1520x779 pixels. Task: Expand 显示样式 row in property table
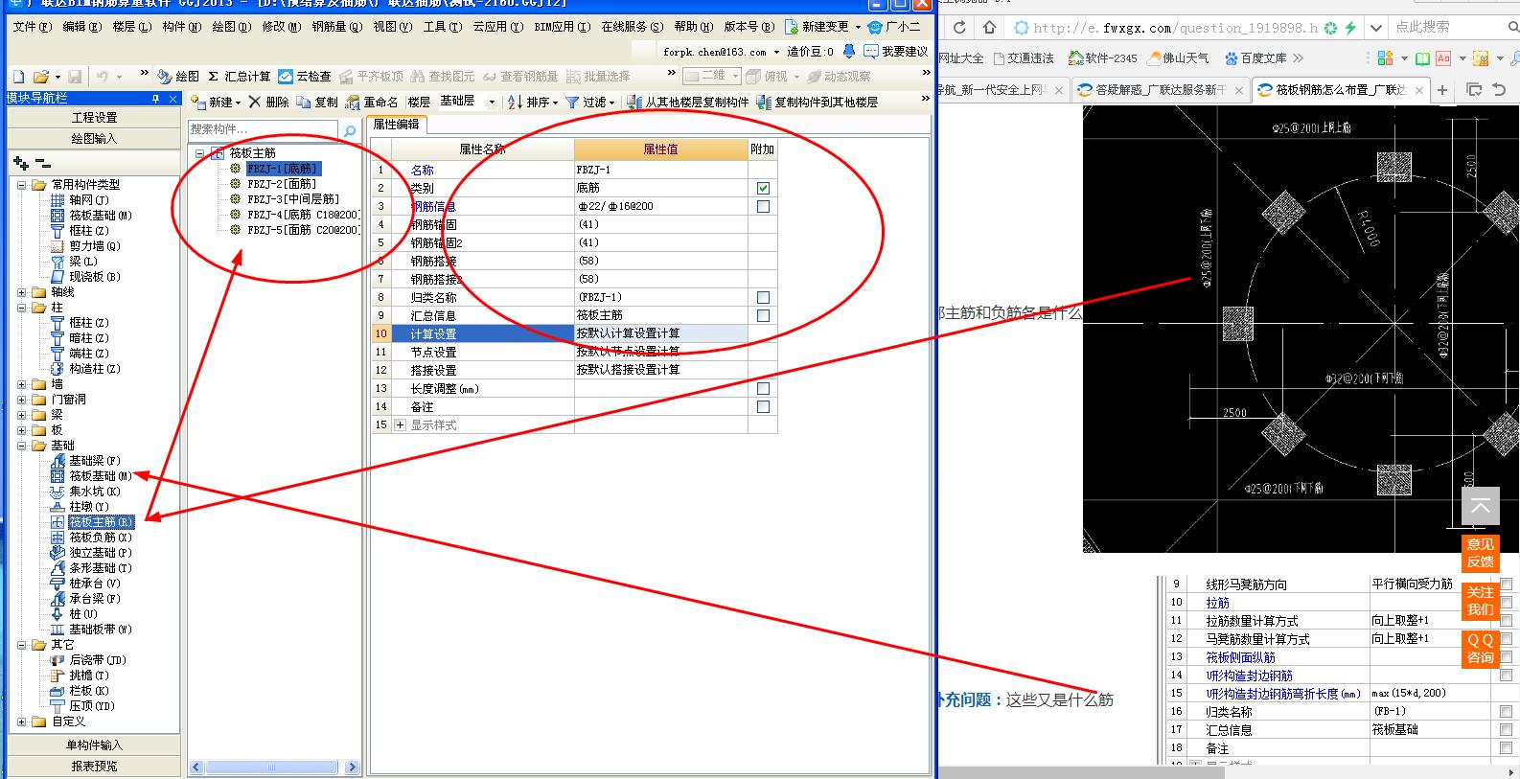tap(401, 424)
